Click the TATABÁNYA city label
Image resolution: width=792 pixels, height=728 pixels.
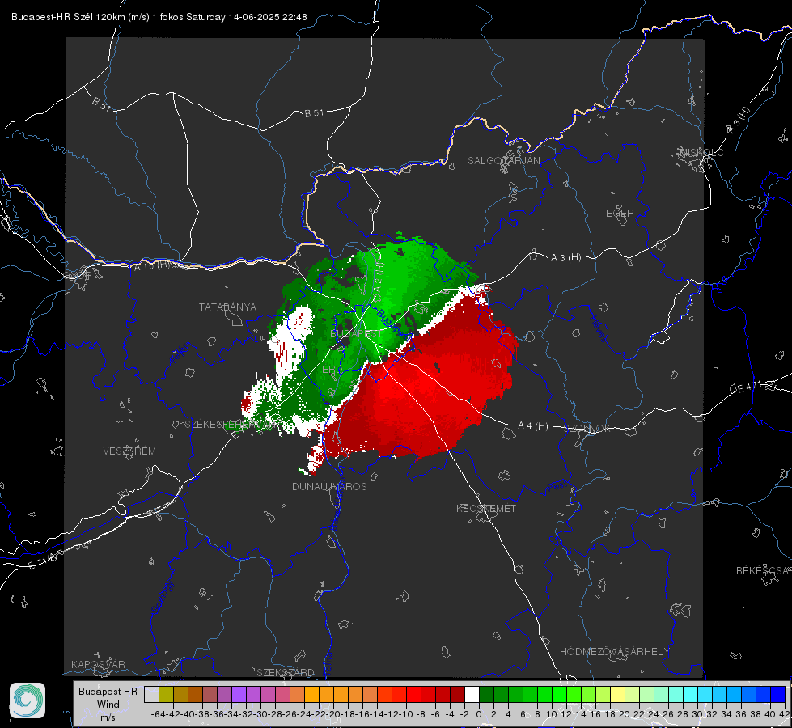point(227,307)
